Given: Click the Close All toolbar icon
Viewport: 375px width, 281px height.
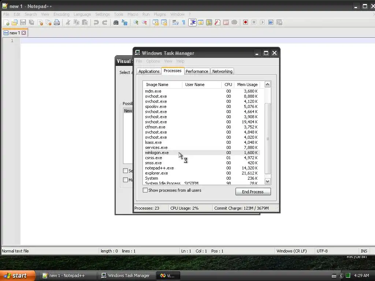Looking at the screenshot, I should [x=48, y=22].
